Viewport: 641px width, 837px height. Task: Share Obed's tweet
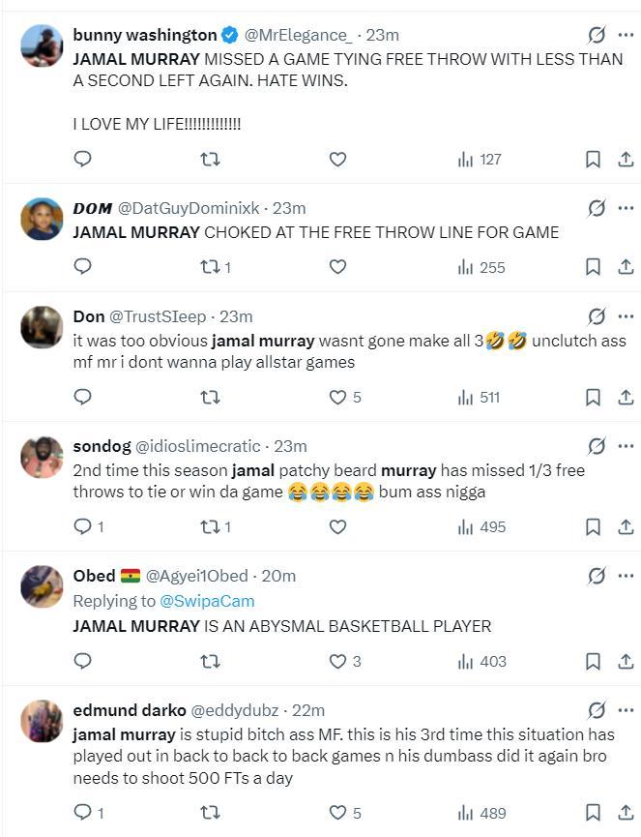(x=626, y=662)
